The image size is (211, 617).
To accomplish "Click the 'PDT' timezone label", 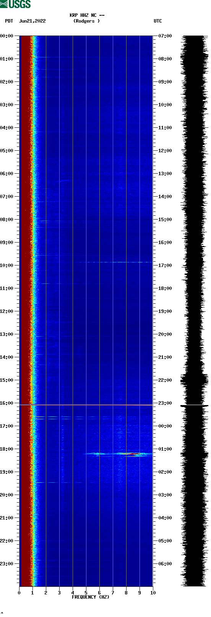I will coord(9,21).
